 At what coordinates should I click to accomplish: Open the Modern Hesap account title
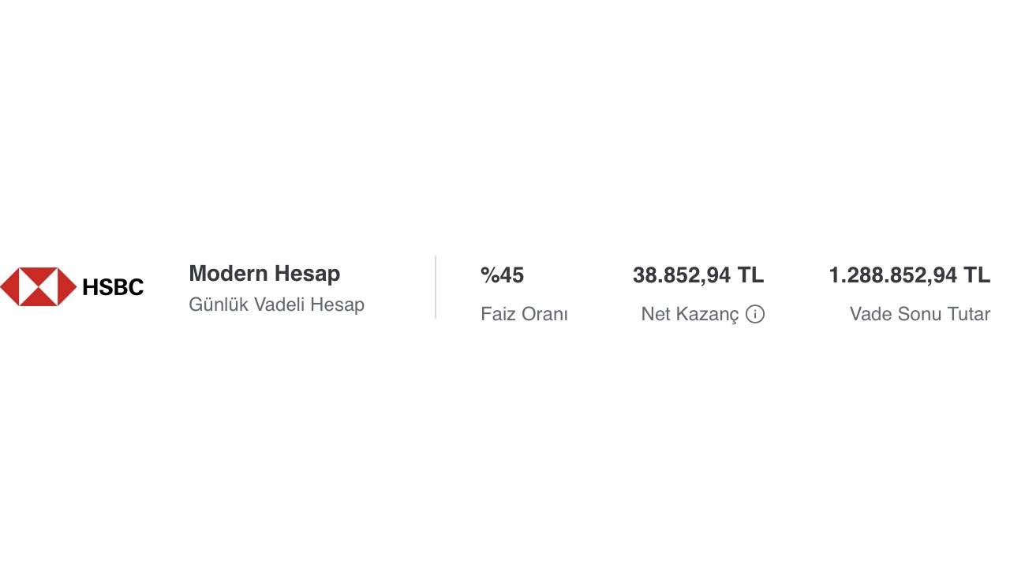click(x=264, y=274)
